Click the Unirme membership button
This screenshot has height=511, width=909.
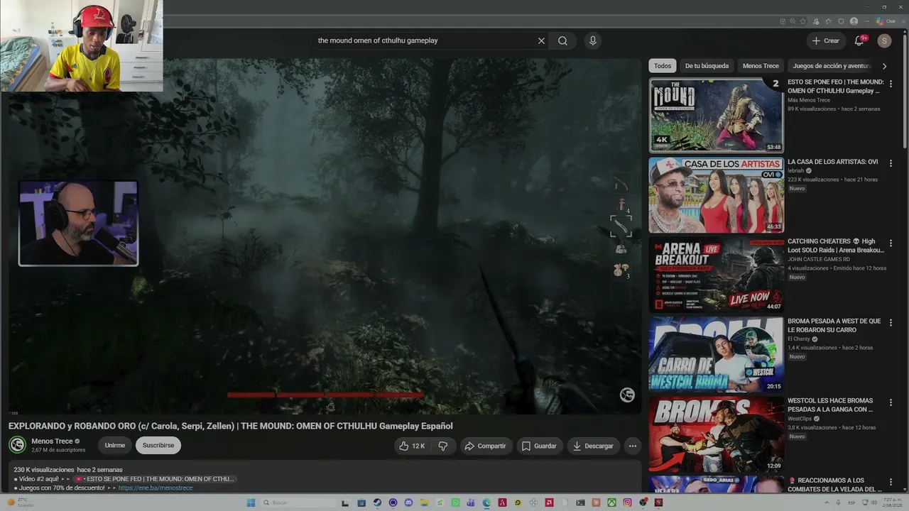(x=115, y=446)
